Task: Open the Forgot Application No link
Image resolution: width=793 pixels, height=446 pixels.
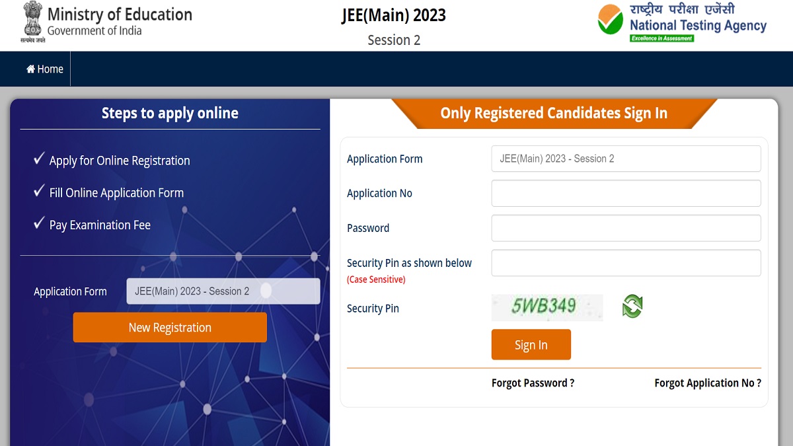Action: 708,383
